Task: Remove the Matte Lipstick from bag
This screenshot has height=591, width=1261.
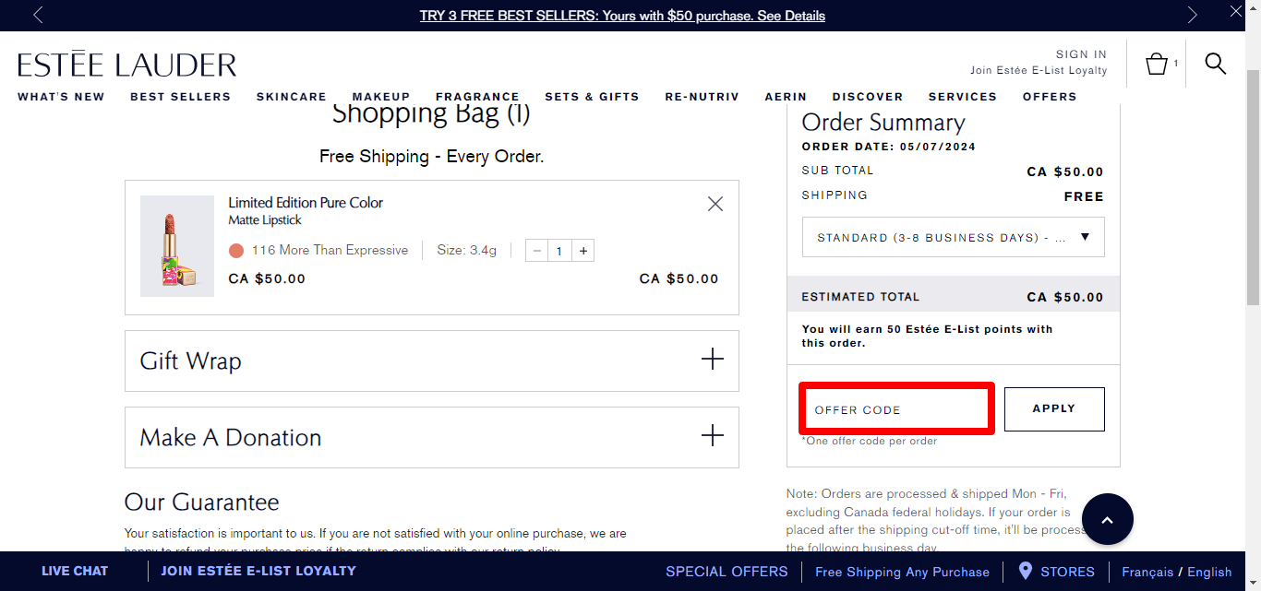Action: click(x=715, y=204)
